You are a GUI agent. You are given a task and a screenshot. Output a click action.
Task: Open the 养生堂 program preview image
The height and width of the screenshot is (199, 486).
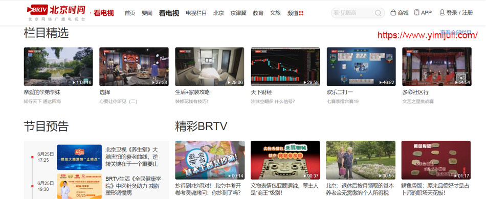(x=79, y=157)
